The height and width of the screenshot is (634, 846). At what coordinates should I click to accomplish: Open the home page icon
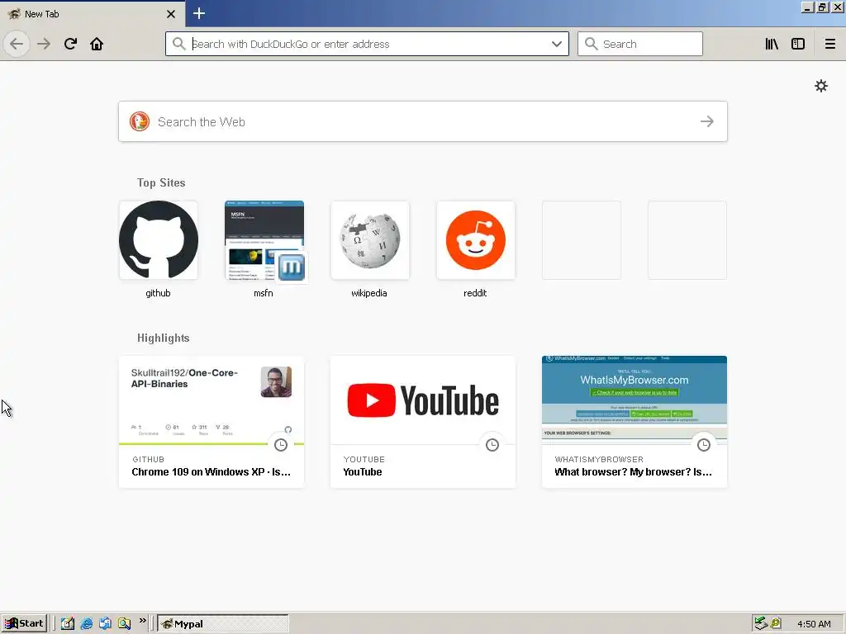(x=97, y=44)
